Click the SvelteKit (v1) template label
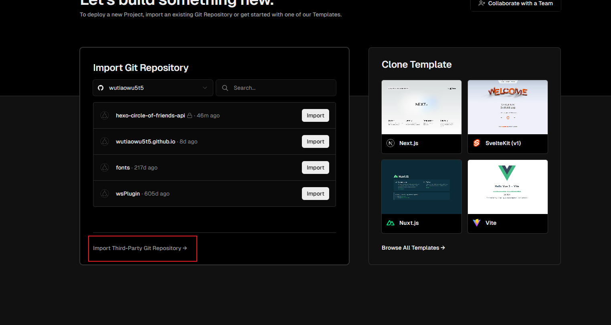611x325 pixels. pyautogui.click(x=503, y=143)
